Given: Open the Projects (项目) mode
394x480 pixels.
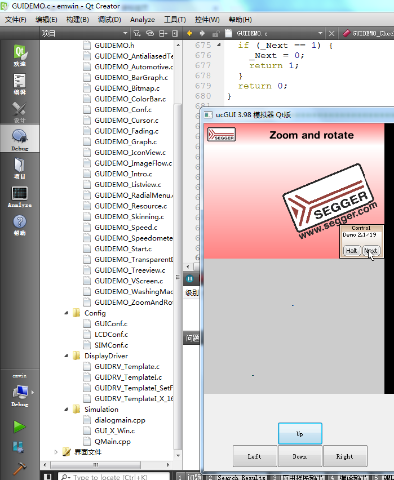Looking at the screenshot, I should (20, 168).
